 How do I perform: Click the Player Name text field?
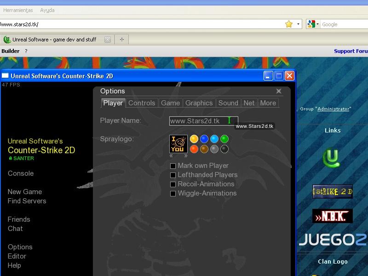203,121
